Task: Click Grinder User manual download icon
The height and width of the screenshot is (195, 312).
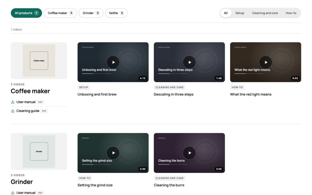Action: click(13, 193)
